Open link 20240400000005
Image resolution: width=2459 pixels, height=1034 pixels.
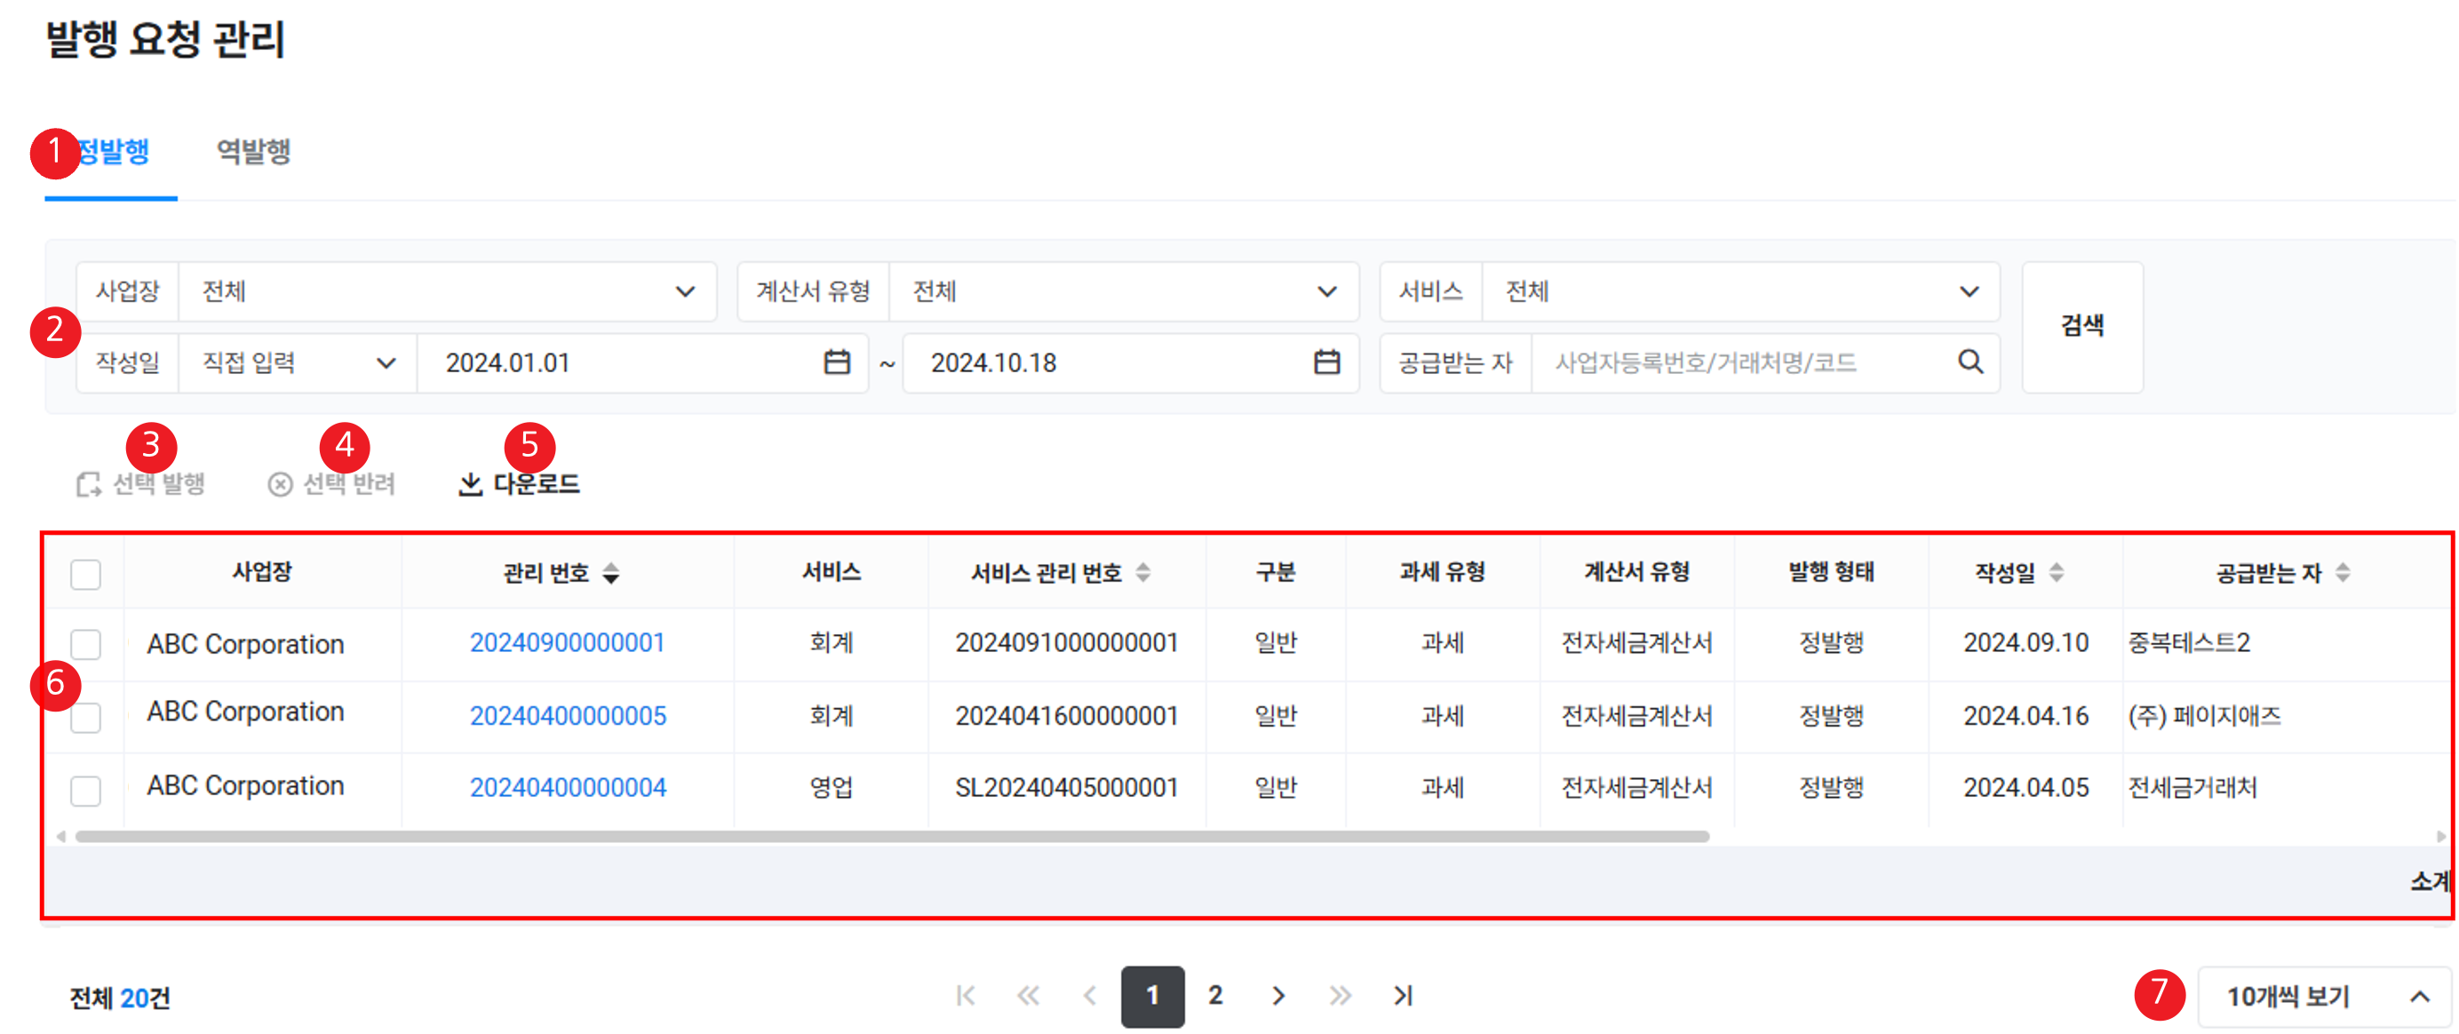coord(567,716)
